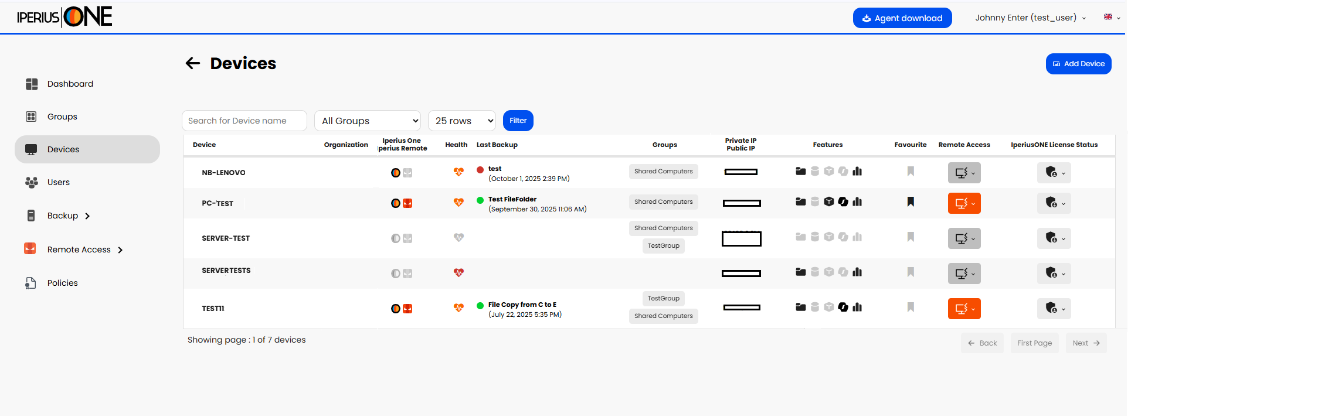Click the Iperius Remote icon for TEST11
Viewport: 1318px width, 417px height.
point(407,309)
